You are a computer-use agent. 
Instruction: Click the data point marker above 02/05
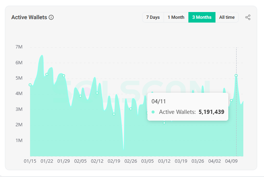pos(80,96)
